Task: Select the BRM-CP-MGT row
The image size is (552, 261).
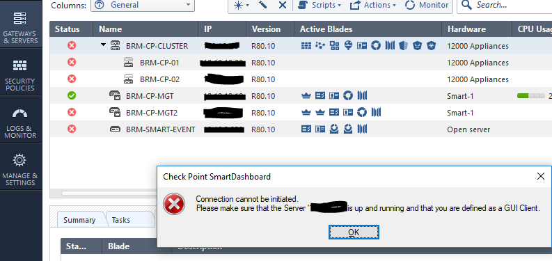Action: click(x=301, y=96)
